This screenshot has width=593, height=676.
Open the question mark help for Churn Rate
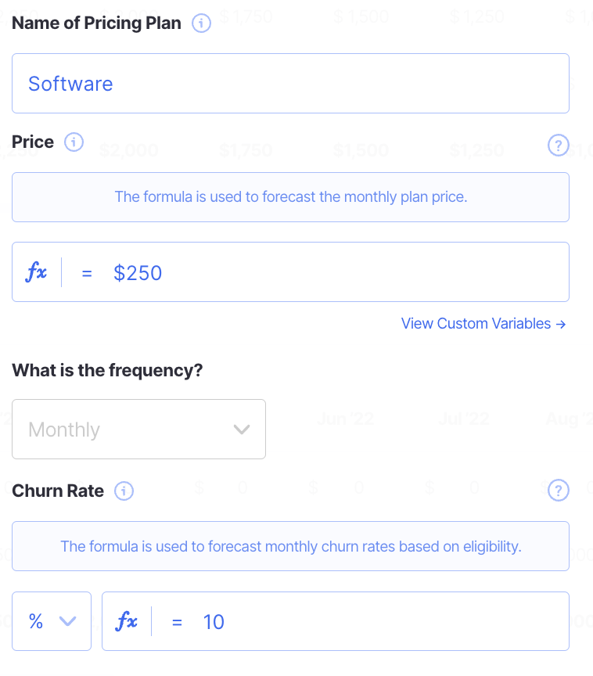pyautogui.click(x=558, y=491)
